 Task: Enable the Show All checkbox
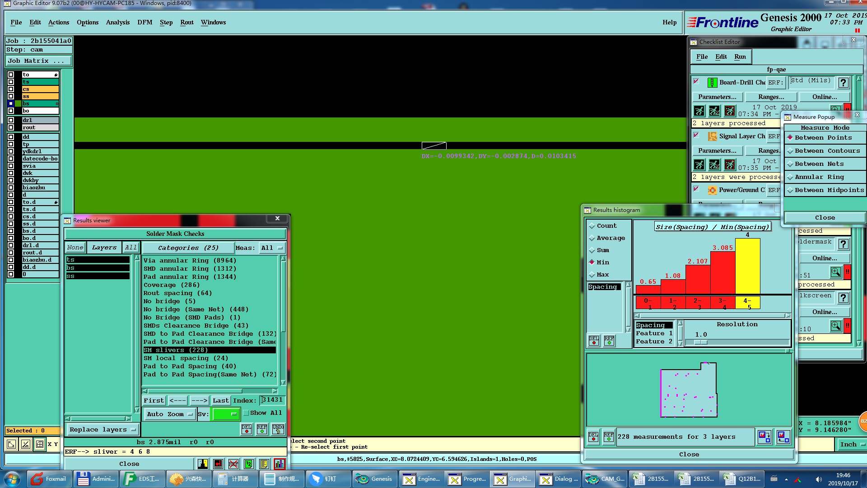click(x=246, y=413)
